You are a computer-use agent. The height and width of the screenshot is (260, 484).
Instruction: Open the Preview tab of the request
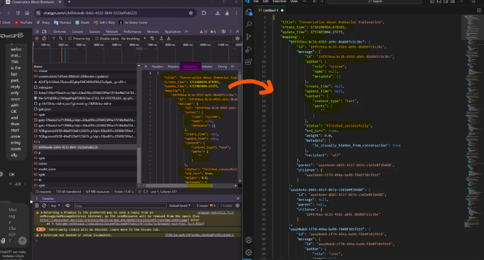[173, 67]
